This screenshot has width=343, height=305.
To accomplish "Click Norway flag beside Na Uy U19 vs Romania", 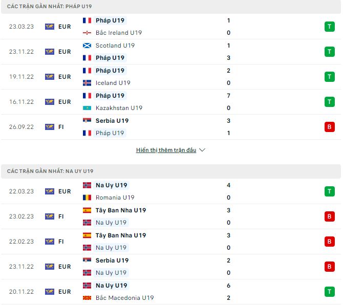I will (x=87, y=185).
